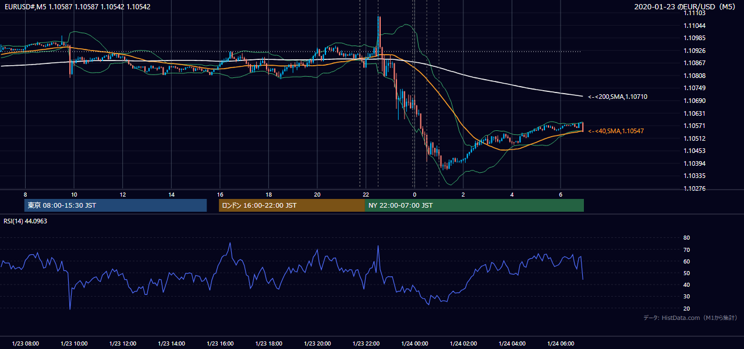Viewport: 744px width, 349px height.
Task: Click price level 1.10808 on the axis
Action: click(x=695, y=76)
